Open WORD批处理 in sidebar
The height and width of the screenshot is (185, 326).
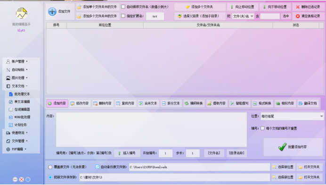tap(22, 118)
